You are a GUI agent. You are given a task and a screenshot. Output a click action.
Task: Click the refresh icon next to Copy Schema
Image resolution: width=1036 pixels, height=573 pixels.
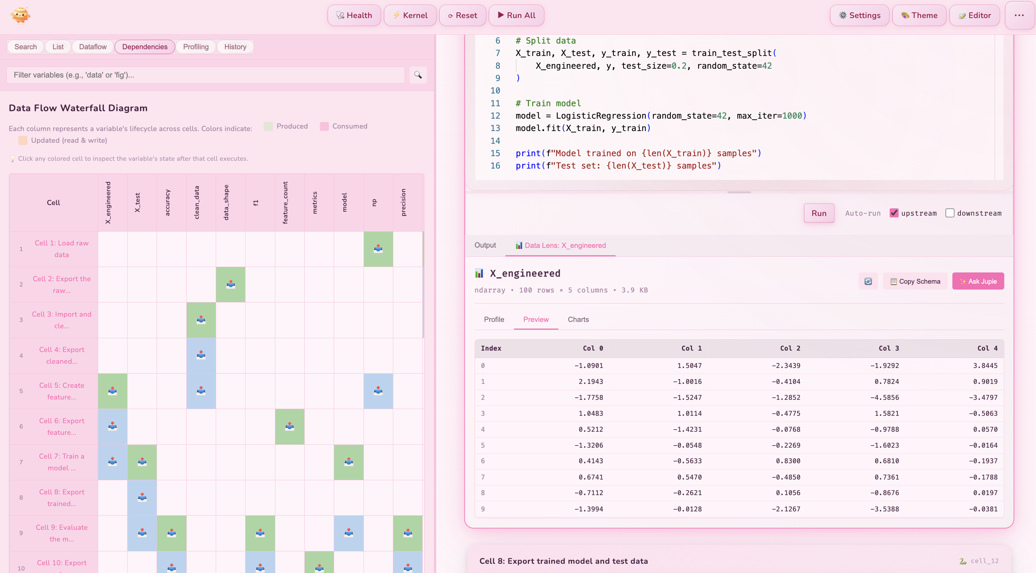868,282
